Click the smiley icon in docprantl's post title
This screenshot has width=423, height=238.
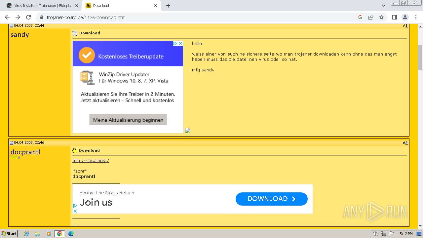pyautogui.click(x=75, y=150)
